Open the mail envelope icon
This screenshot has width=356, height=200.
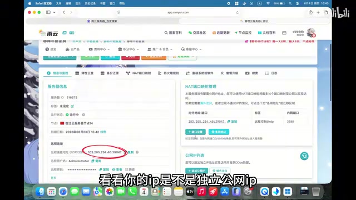click(284, 33)
